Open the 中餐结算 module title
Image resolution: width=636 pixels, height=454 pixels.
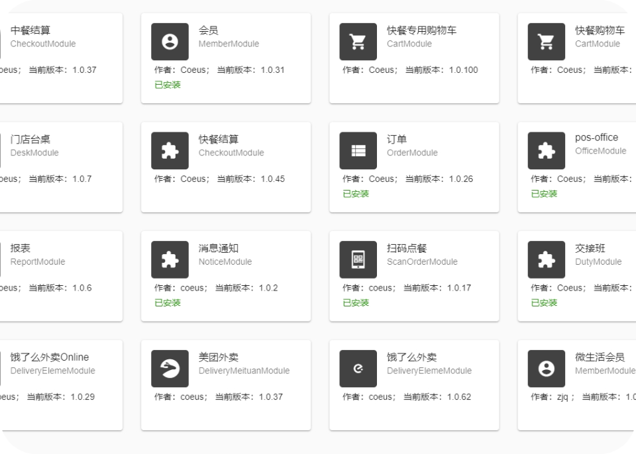(30, 30)
